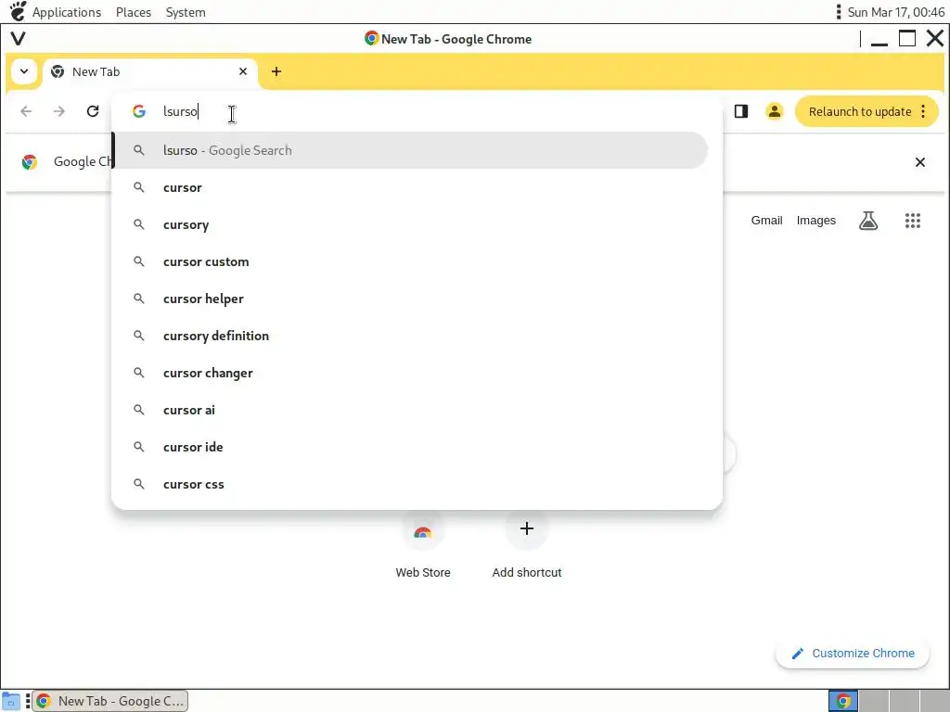Expand the tab search dropdown arrow
The image size is (950, 712).
coord(23,71)
